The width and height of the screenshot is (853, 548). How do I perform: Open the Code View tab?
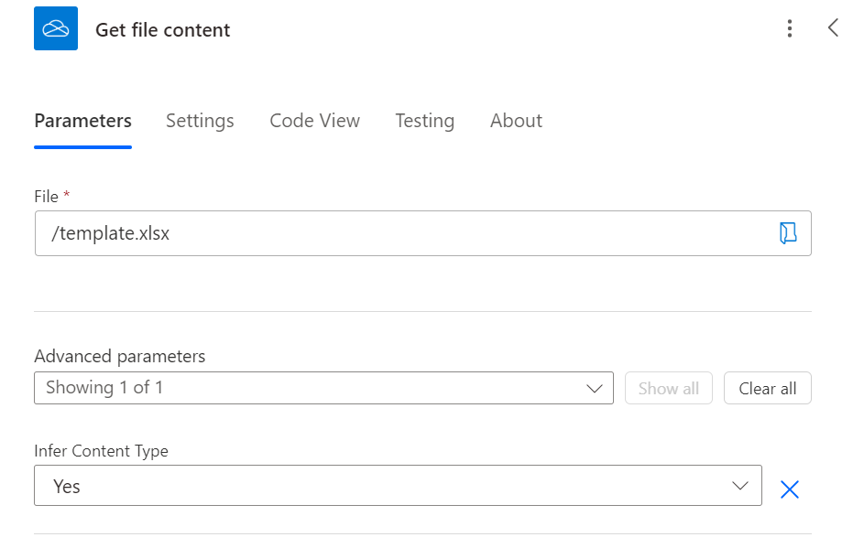314,121
